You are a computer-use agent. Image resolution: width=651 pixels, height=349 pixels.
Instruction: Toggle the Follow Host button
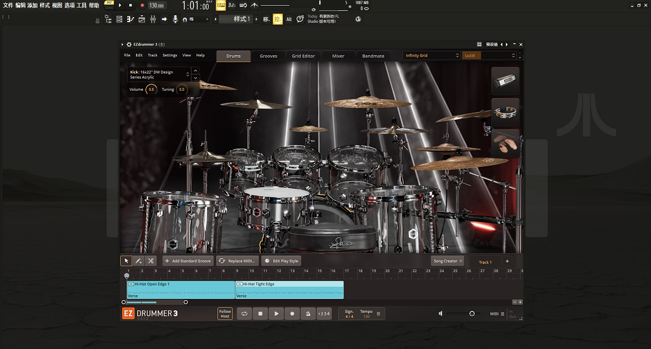(225, 313)
